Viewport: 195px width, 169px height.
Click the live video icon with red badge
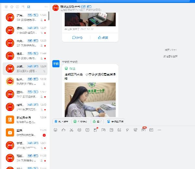[144, 130]
